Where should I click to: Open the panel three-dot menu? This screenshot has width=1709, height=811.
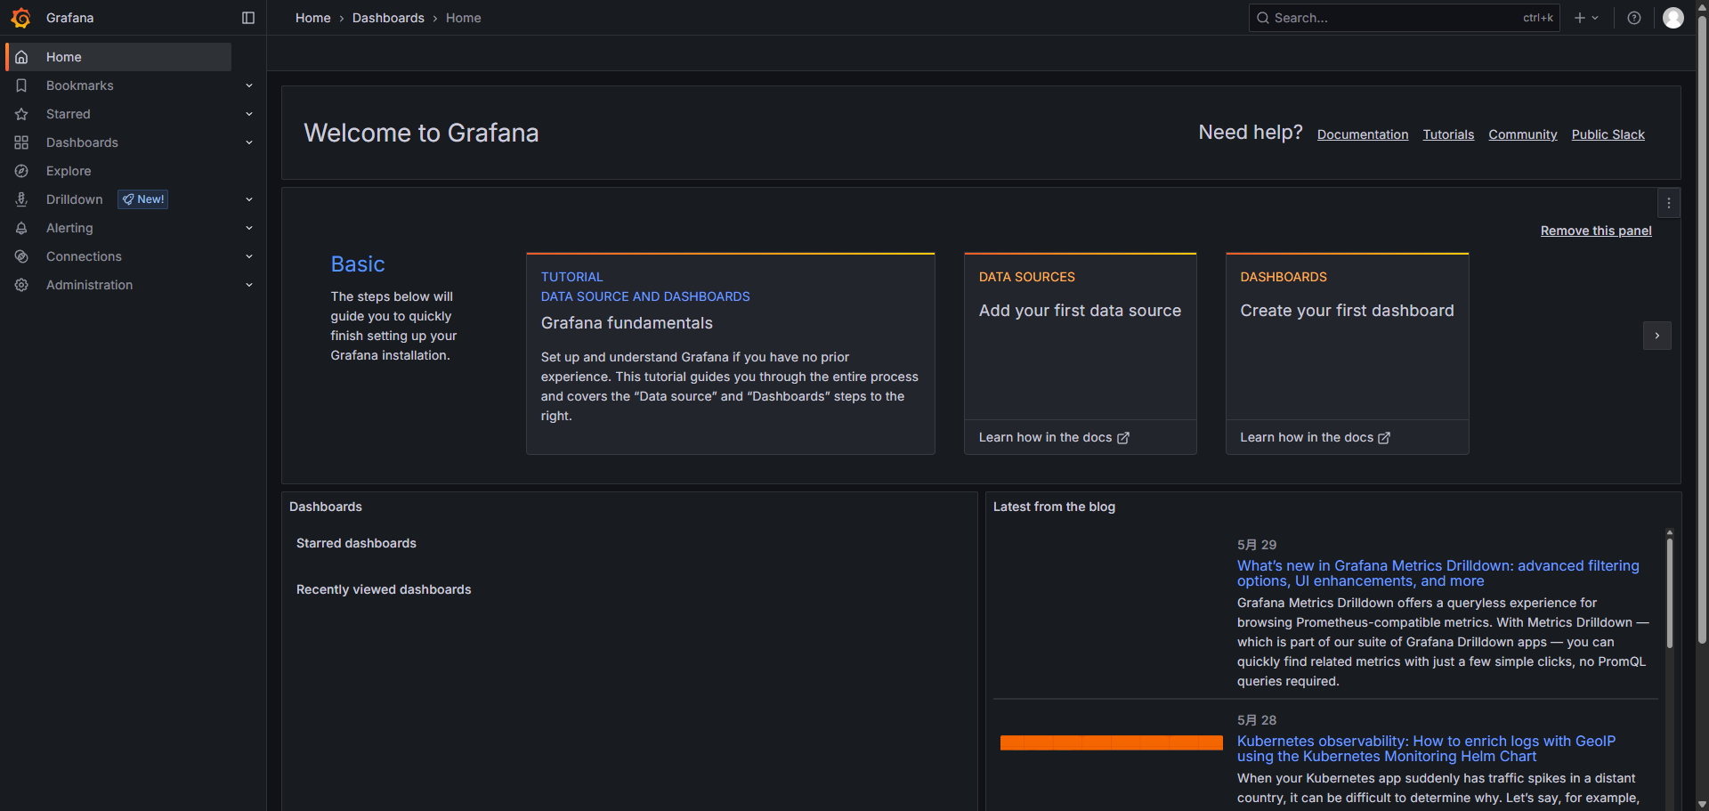click(1669, 203)
